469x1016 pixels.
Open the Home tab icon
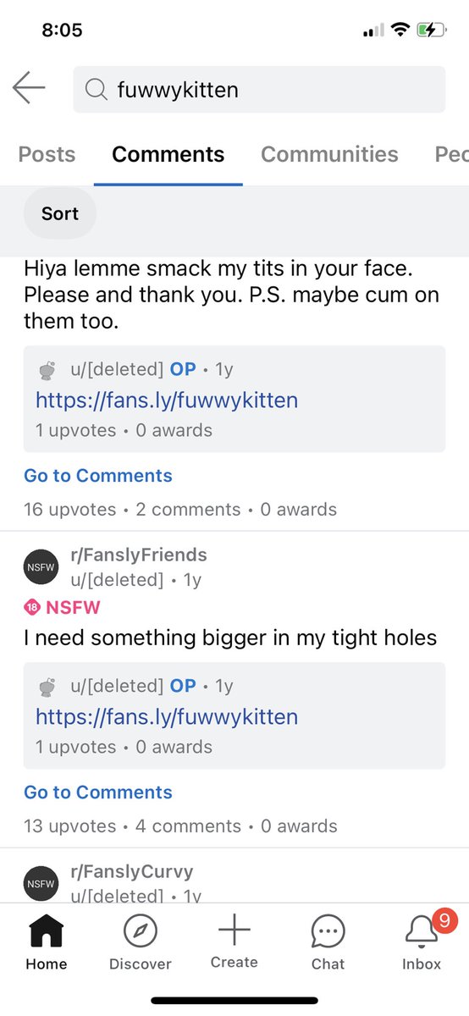pos(47,931)
